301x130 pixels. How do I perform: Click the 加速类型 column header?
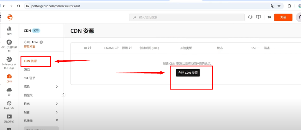(186, 48)
